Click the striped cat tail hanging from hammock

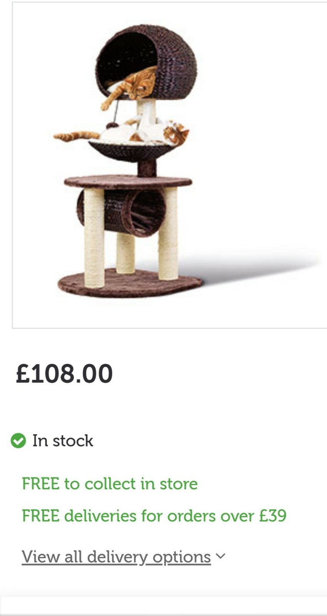[77, 136]
